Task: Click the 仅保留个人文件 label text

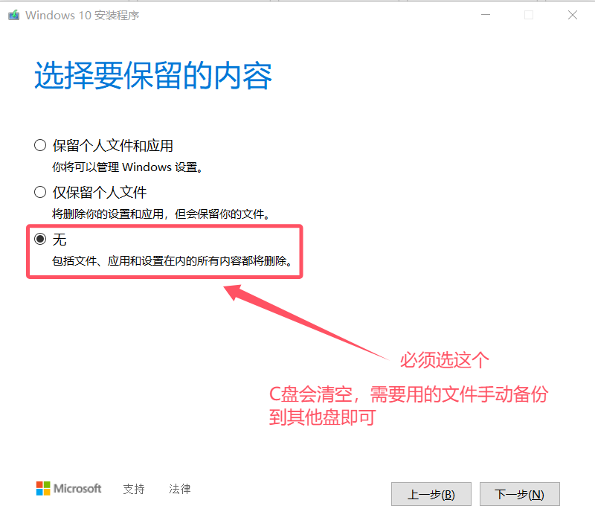Action: pyautogui.click(x=100, y=193)
